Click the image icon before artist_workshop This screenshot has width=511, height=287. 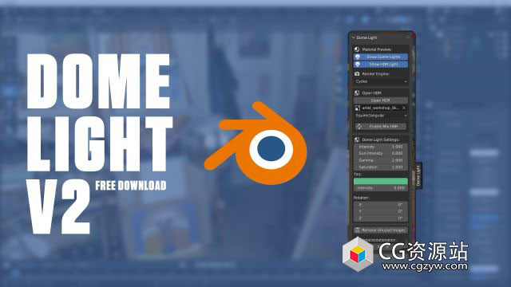358,108
